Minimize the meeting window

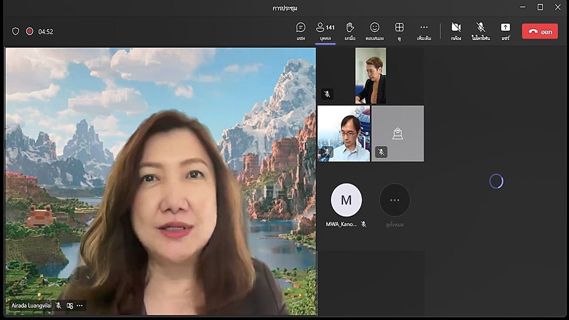click(x=523, y=7)
